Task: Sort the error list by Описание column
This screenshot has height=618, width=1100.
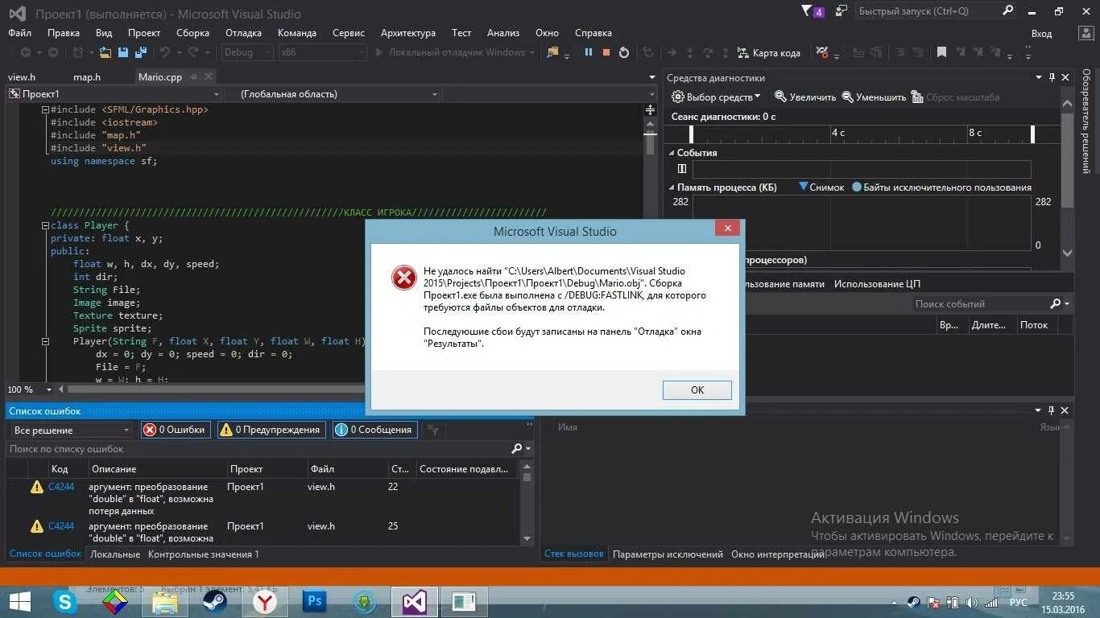Action: click(x=157, y=468)
